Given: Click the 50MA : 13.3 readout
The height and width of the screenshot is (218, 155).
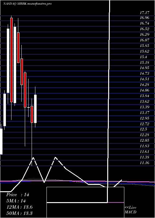Looking at the screenshot, I should [x=19, y=213].
